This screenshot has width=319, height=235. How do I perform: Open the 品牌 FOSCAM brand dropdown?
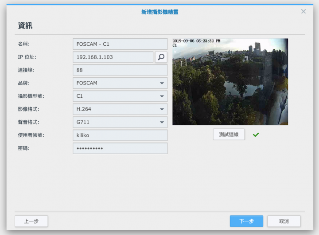[x=120, y=83]
